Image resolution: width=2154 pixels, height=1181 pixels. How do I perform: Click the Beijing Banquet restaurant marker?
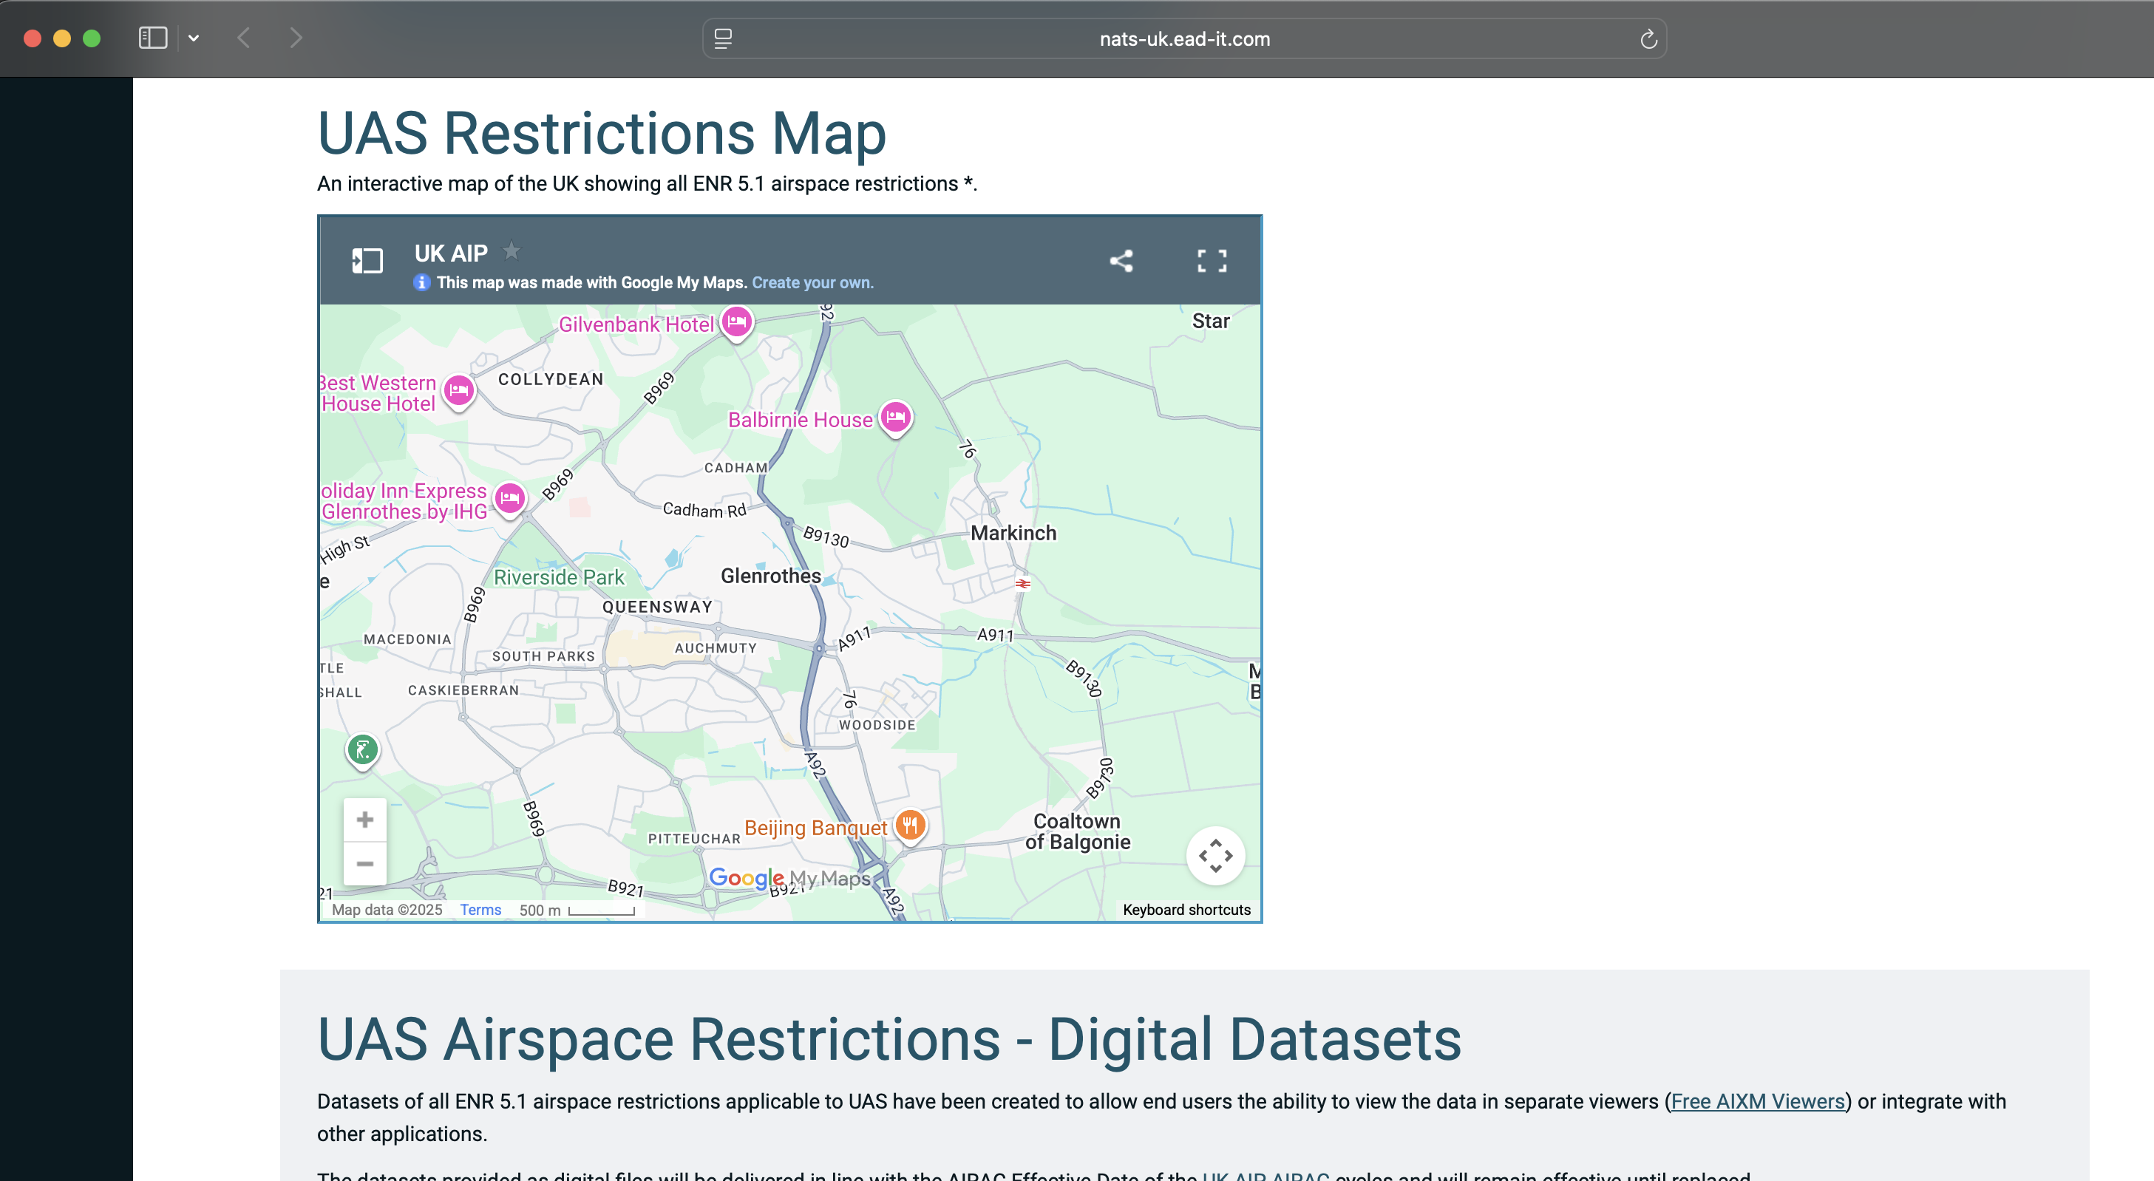click(910, 825)
